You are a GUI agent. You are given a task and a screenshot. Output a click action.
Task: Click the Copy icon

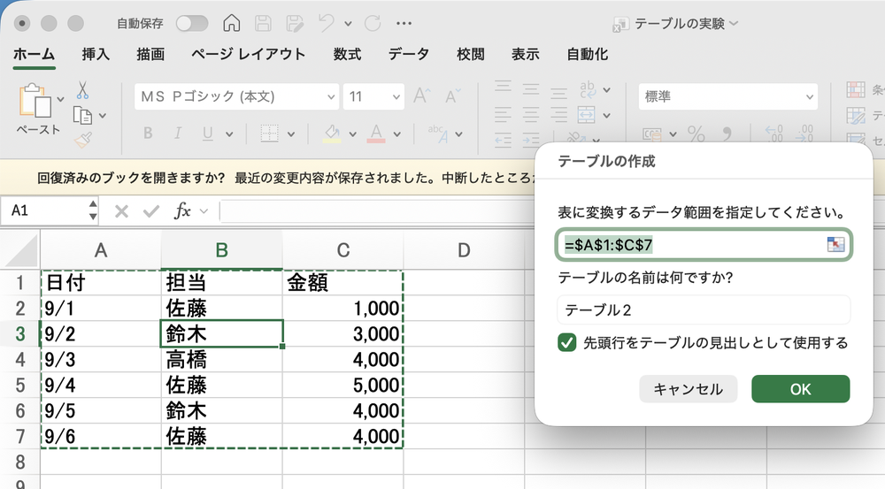(x=82, y=115)
